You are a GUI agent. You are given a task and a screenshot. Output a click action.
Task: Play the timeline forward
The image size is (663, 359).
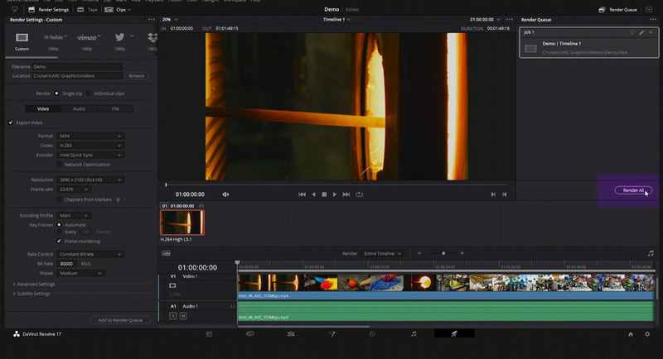pos(335,194)
